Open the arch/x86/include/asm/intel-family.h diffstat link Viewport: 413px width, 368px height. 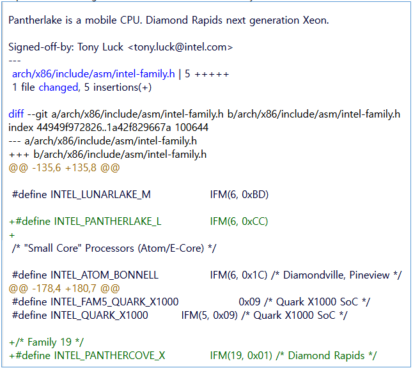[x=93, y=74]
